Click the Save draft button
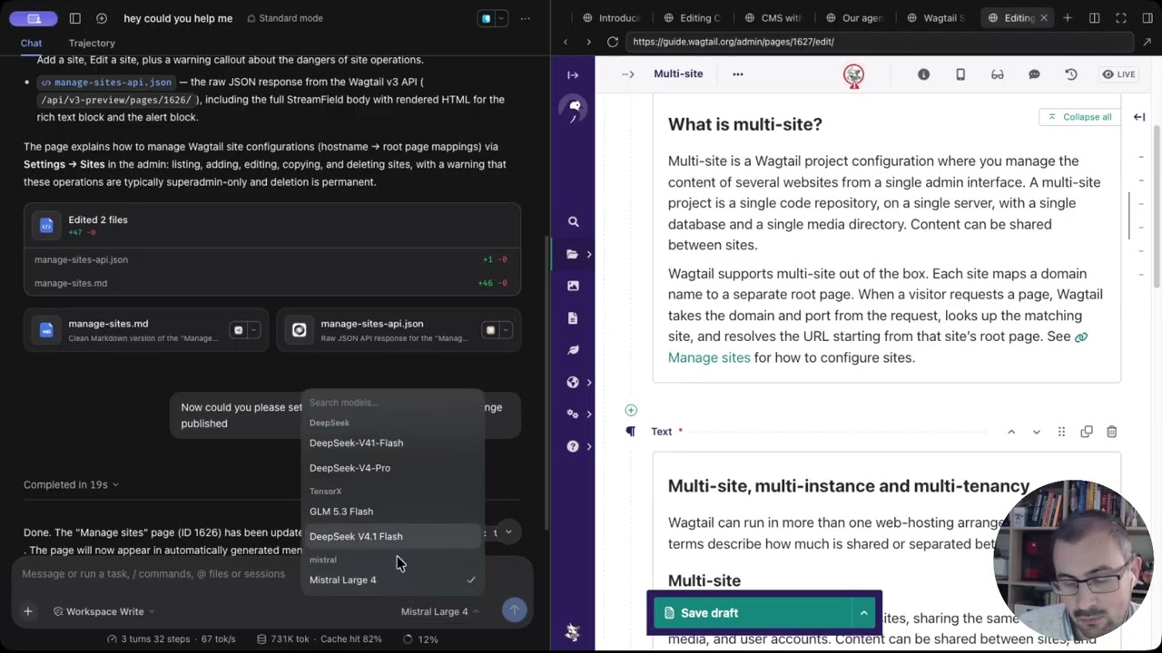The width and height of the screenshot is (1162, 653). [x=752, y=613]
